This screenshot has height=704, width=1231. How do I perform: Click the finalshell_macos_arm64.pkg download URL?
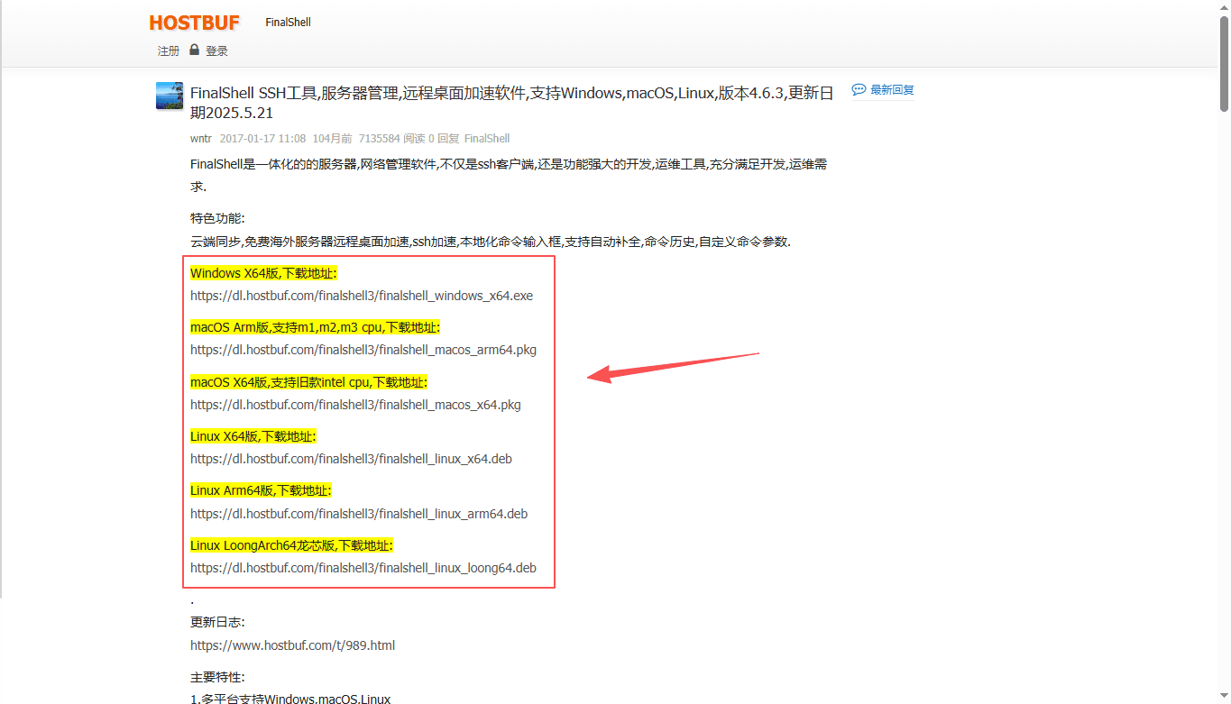tap(363, 350)
